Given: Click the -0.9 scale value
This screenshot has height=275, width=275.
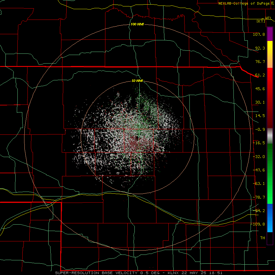Looking at the screenshot, I should coord(260,130).
